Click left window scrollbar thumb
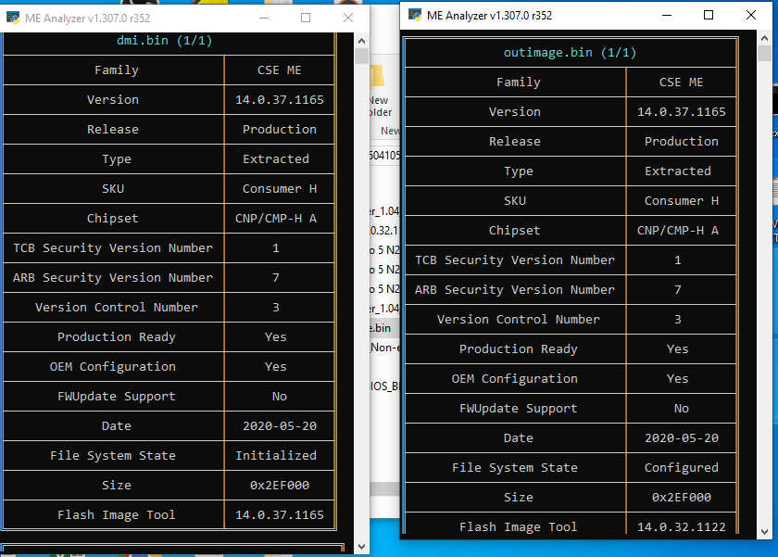This screenshot has width=778, height=557. coord(362,57)
